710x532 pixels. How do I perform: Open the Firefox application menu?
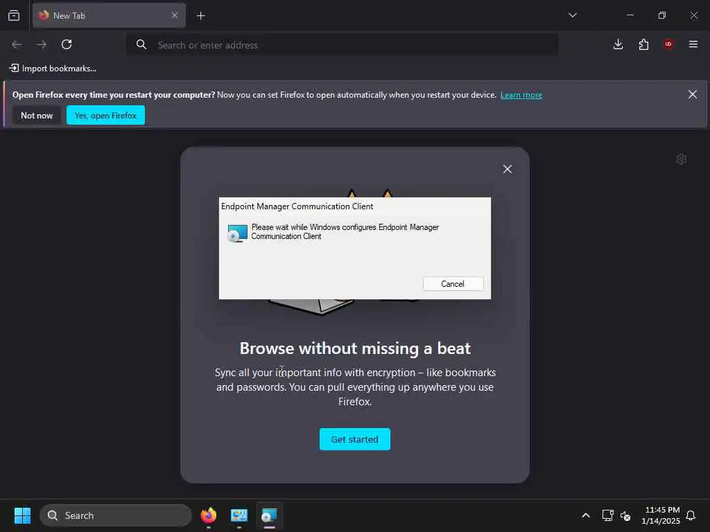click(x=693, y=44)
